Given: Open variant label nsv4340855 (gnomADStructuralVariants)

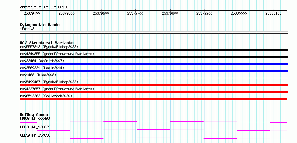Looking at the screenshot, I should pos(57,54).
